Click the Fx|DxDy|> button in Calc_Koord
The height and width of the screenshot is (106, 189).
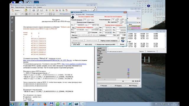102,35
